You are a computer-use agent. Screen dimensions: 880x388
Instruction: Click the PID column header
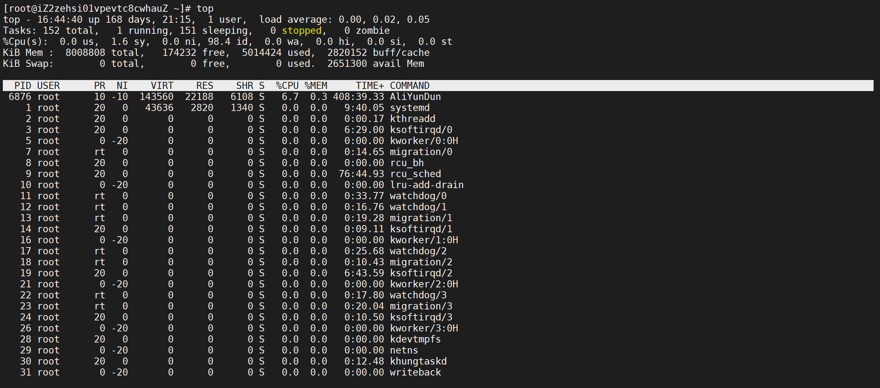pyautogui.click(x=23, y=86)
